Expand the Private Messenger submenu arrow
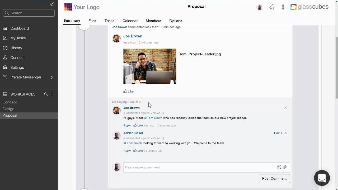The height and width of the screenshot is (190, 338). [52, 77]
